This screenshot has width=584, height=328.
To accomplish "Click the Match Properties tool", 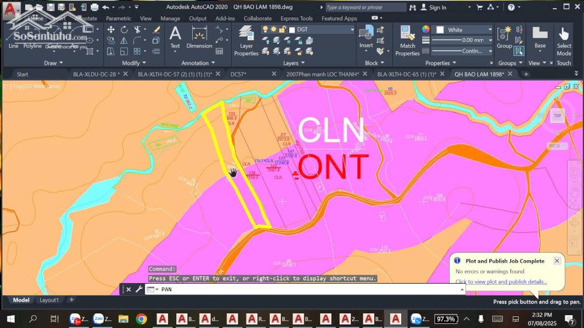I will pyautogui.click(x=407, y=41).
